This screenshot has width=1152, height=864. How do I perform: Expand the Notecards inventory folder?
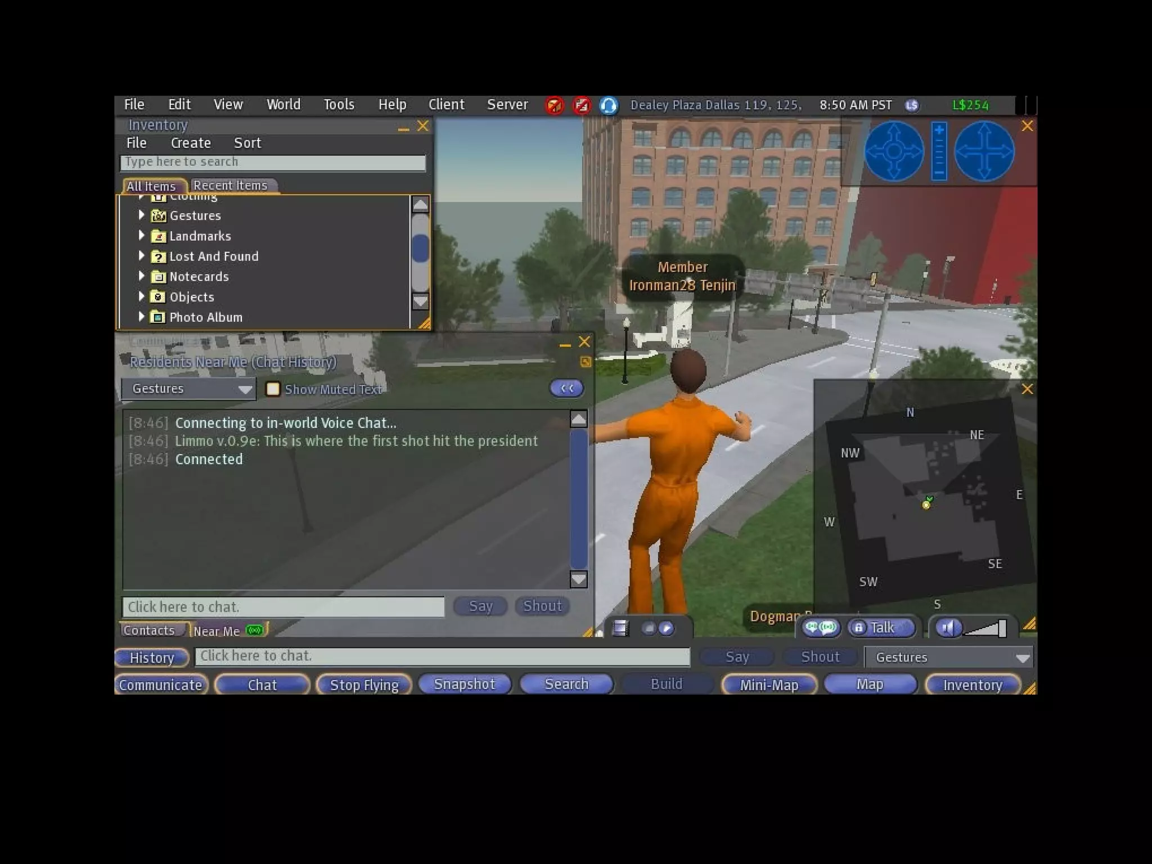141,276
